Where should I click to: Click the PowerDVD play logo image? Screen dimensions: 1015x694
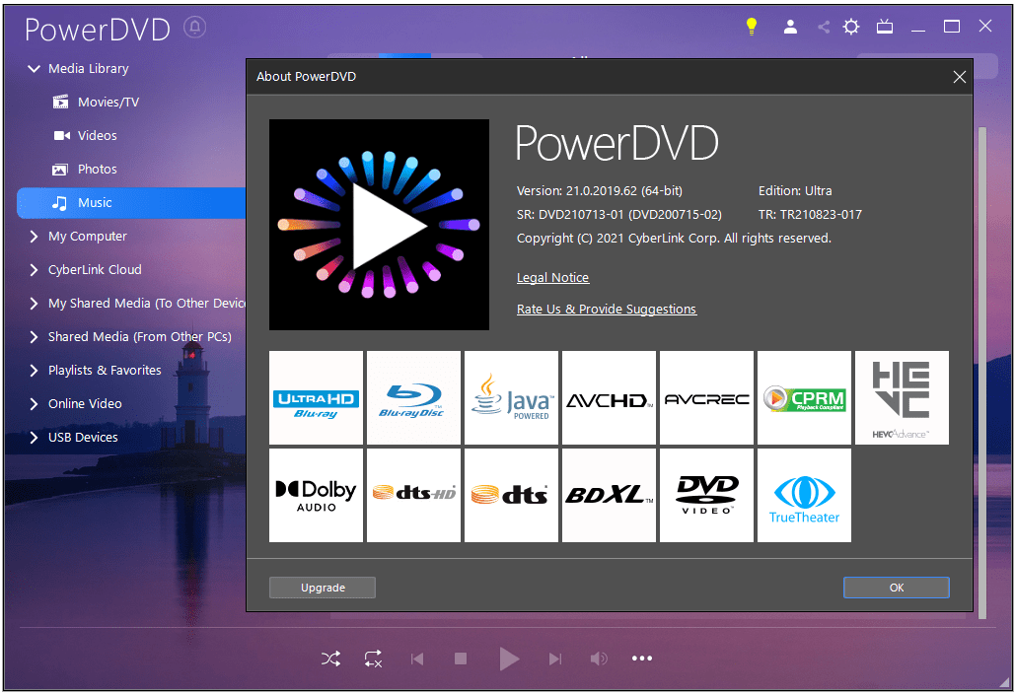(380, 225)
